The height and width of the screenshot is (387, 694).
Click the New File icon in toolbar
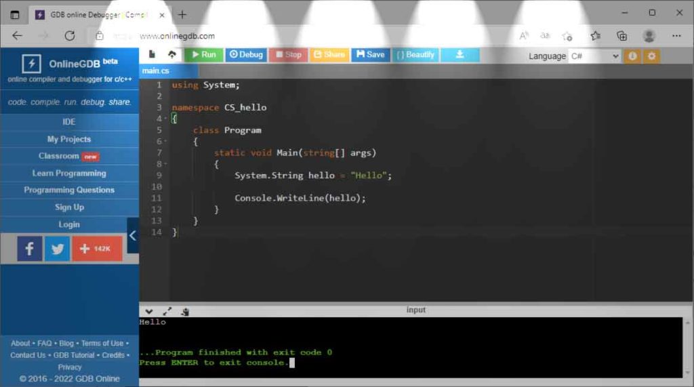(x=152, y=55)
